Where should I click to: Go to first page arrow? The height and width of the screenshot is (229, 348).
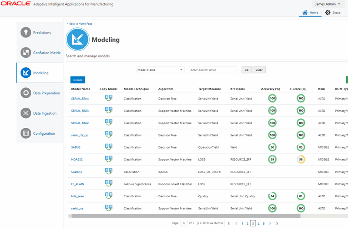pyautogui.click(x=229, y=223)
